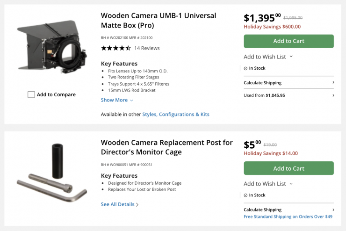Click the In Stock checkmark icon for Matte Box

tap(245, 68)
